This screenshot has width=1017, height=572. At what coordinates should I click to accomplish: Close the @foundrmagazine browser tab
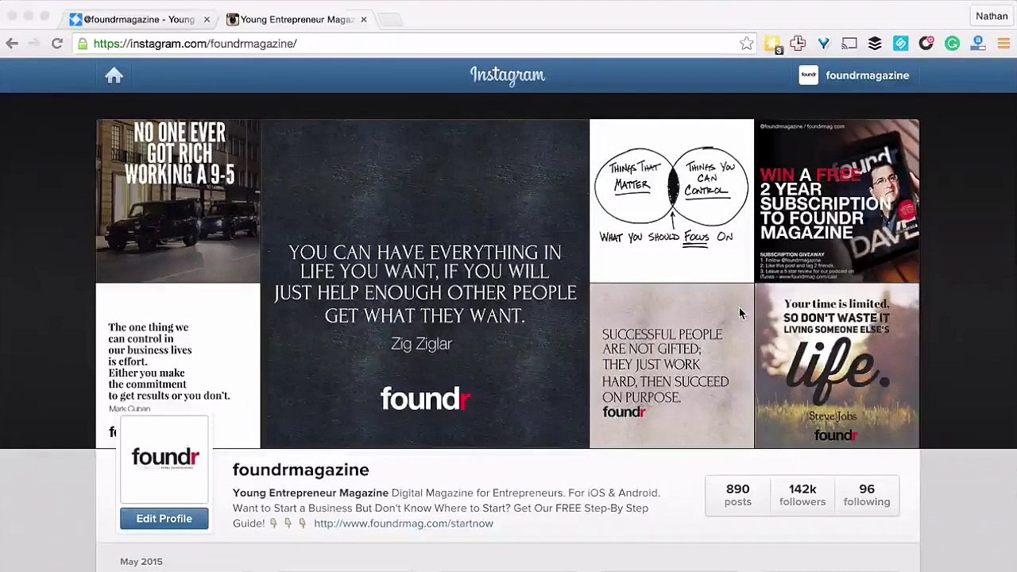207,19
